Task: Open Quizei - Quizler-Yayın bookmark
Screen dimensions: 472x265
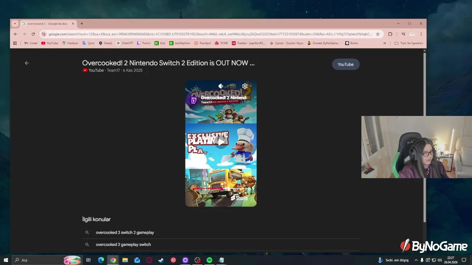Action: pyautogui.click(x=287, y=43)
